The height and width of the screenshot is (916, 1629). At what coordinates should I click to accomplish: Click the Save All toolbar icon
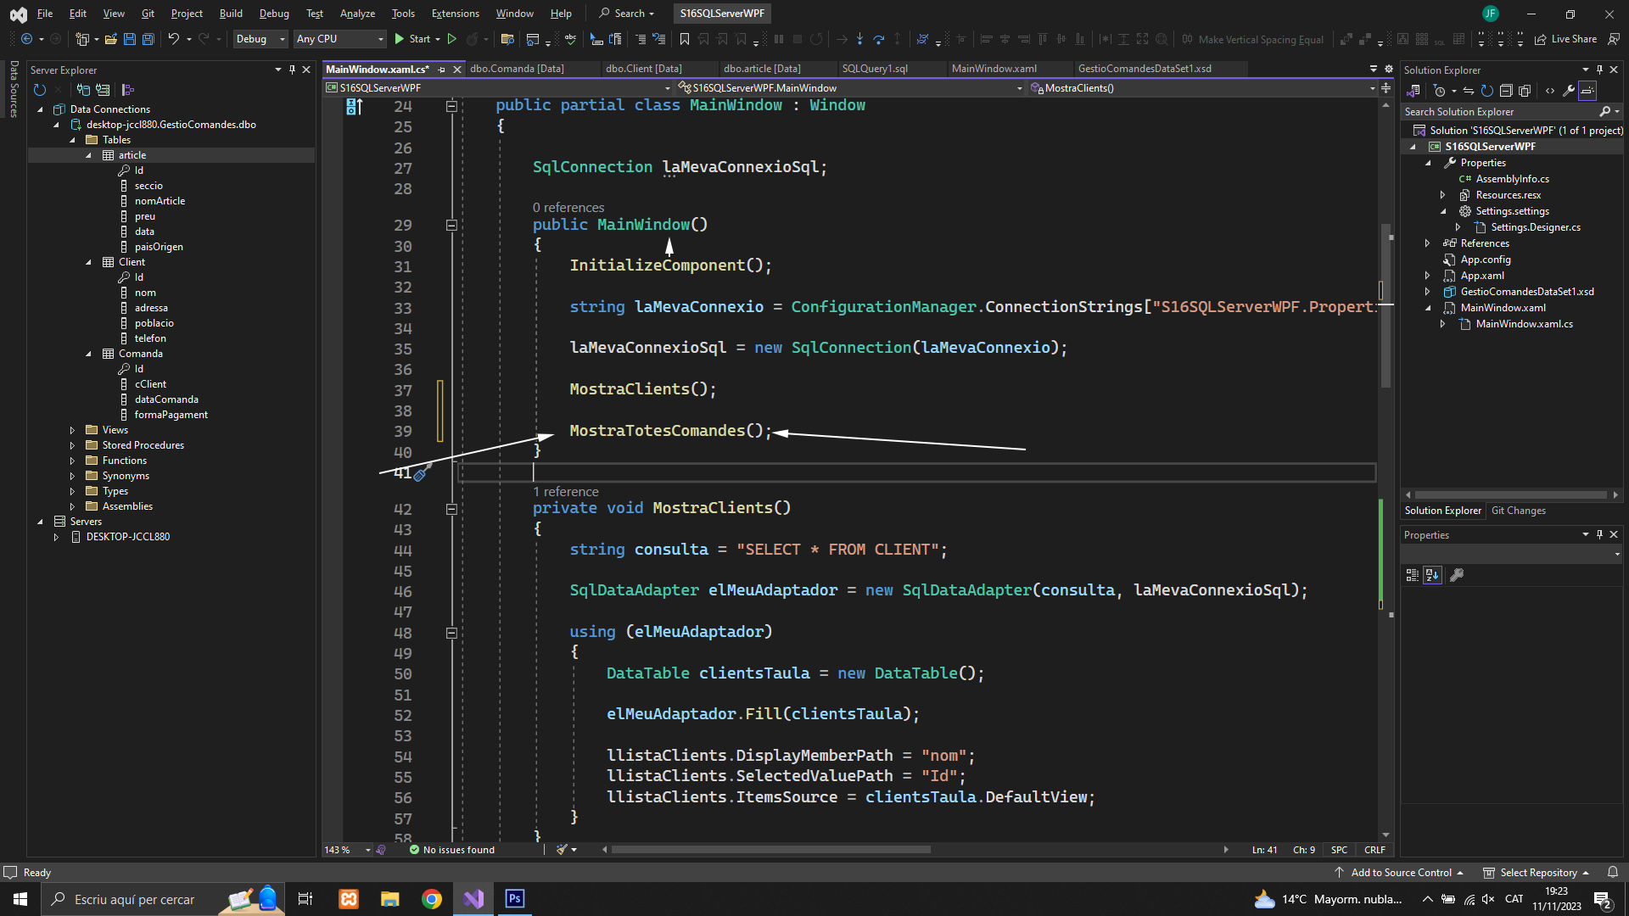148,39
